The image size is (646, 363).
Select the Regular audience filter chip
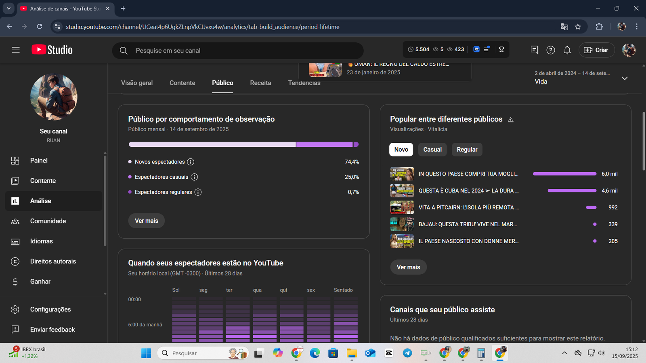pos(467,149)
